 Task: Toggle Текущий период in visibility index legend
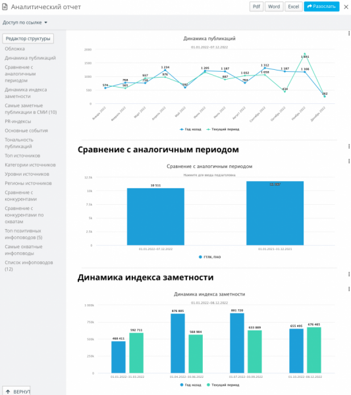(x=223, y=385)
